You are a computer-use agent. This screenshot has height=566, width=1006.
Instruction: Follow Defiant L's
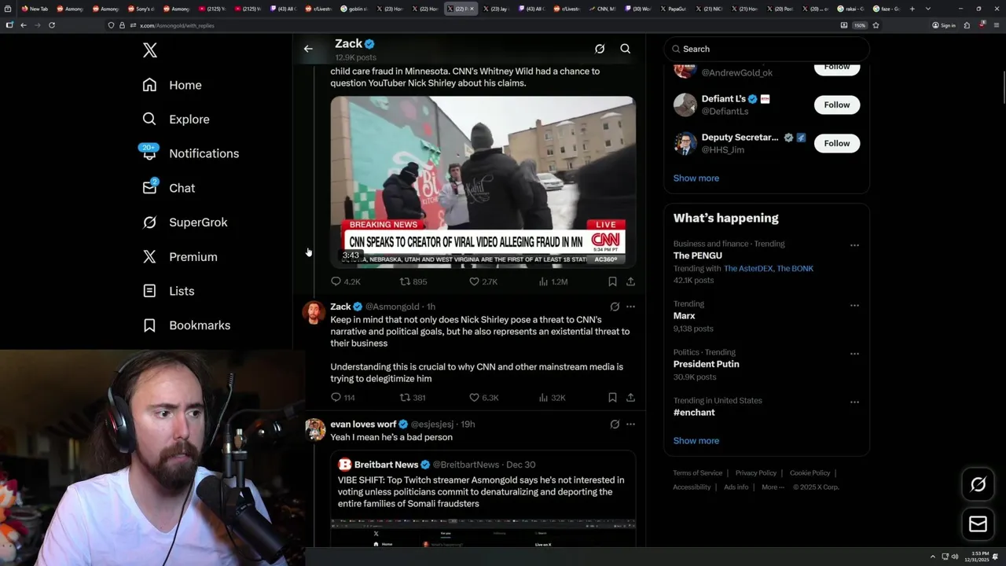point(837,105)
